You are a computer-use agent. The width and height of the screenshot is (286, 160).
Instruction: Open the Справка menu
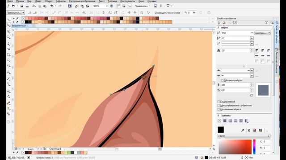click(x=152, y=1)
